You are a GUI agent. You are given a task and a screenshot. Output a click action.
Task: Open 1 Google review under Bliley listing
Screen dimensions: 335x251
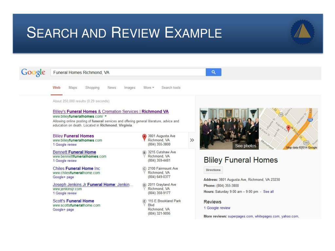[64, 144]
